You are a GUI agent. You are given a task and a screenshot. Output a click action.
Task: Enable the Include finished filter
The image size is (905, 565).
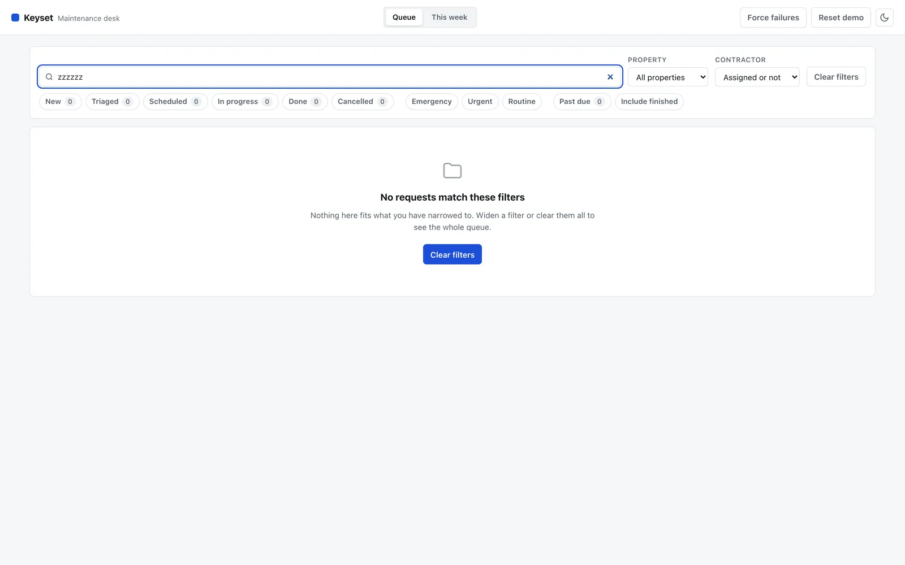pos(649,102)
